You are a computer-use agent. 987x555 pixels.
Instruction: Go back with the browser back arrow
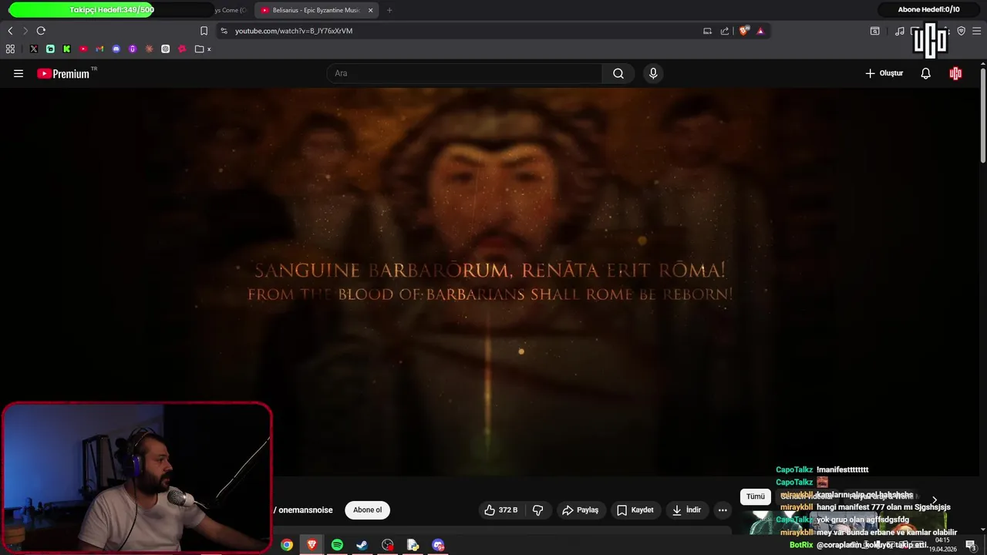10,31
